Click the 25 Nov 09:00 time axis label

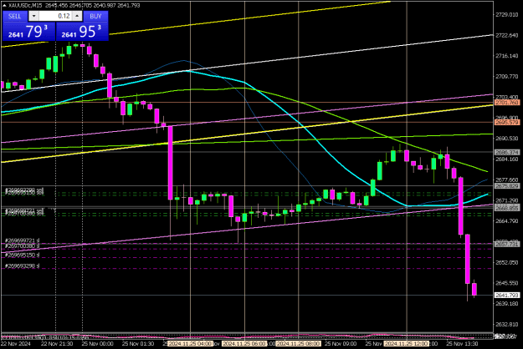[341, 344]
